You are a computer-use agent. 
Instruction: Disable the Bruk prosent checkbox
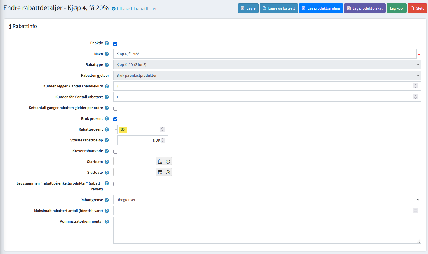tap(115, 119)
